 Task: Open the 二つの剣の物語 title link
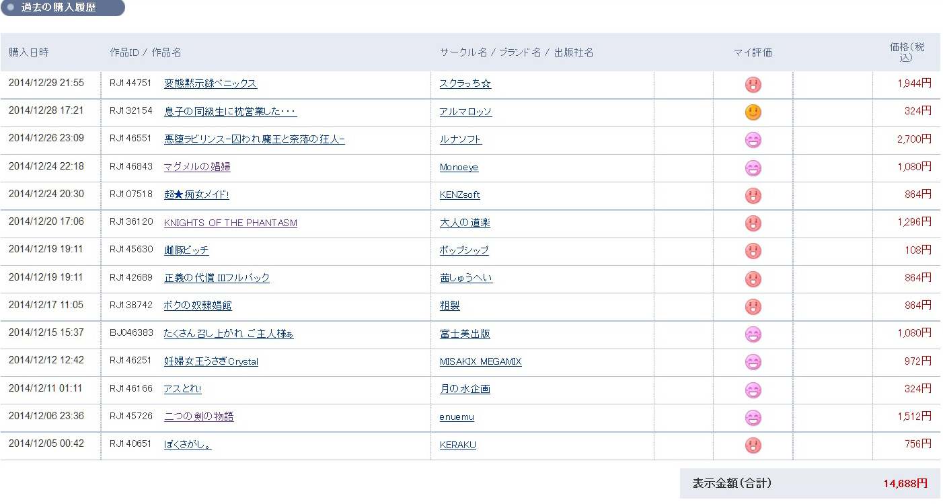tap(199, 417)
